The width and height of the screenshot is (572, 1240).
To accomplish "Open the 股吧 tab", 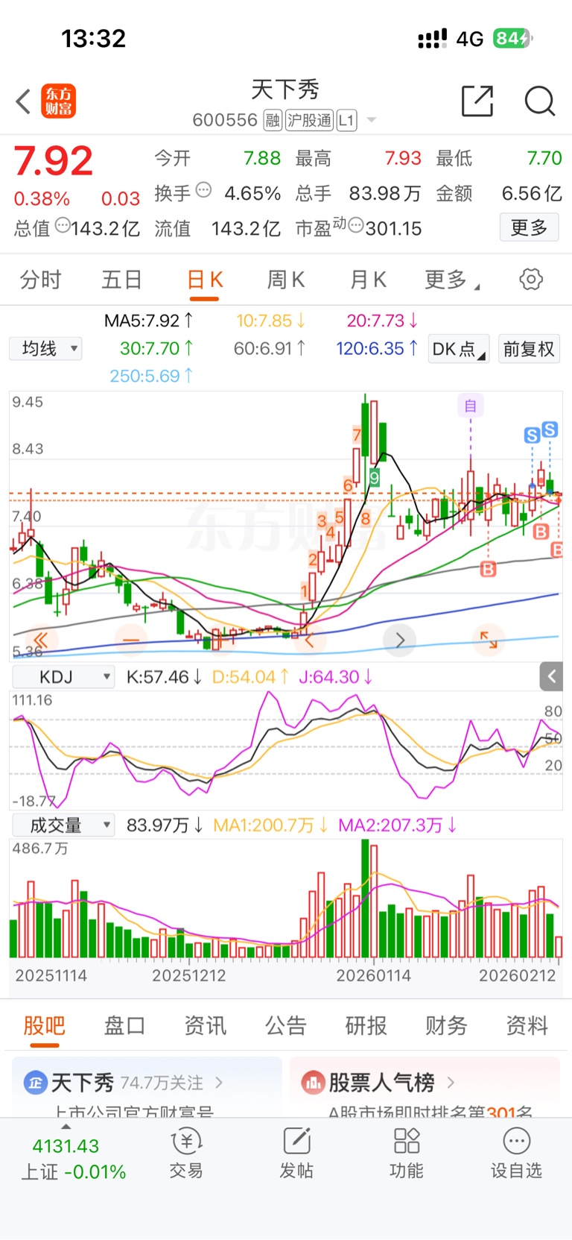I will [x=44, y=1025].
